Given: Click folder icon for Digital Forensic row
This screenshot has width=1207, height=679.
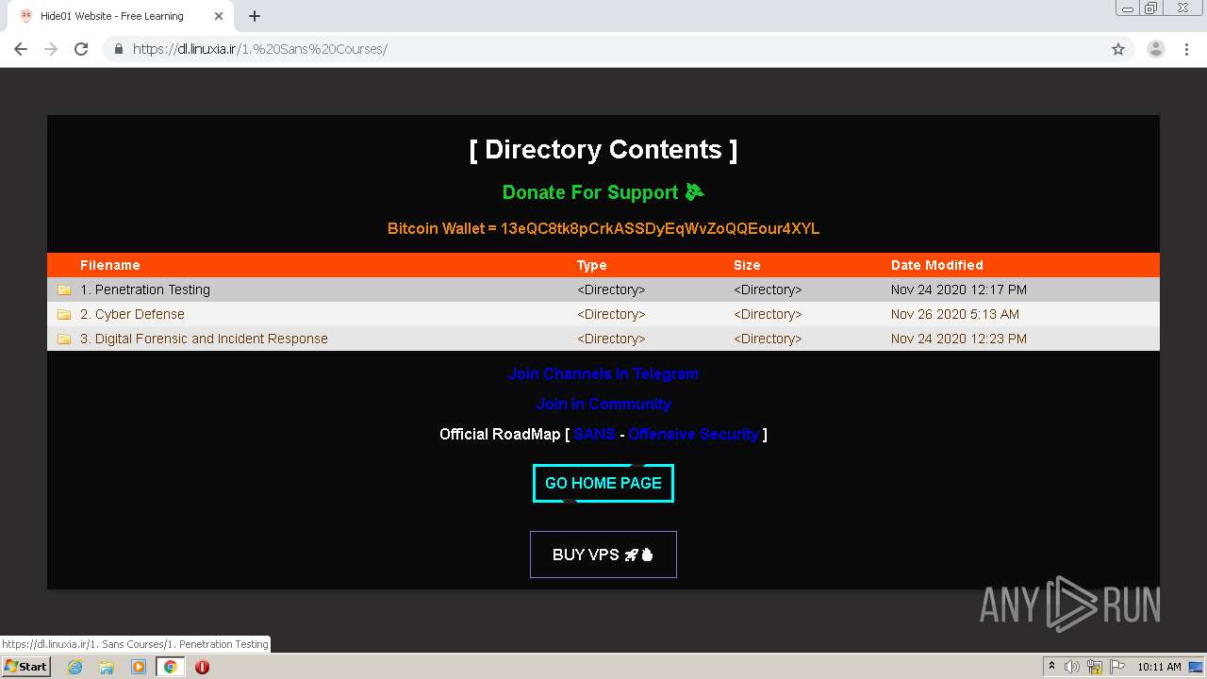Looking at the screenshot, I should pyautogui.click(x=64, y=339).
